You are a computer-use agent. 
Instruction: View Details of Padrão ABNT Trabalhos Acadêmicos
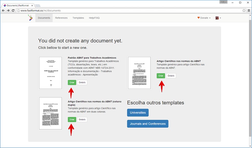click(x=82, y=82)
